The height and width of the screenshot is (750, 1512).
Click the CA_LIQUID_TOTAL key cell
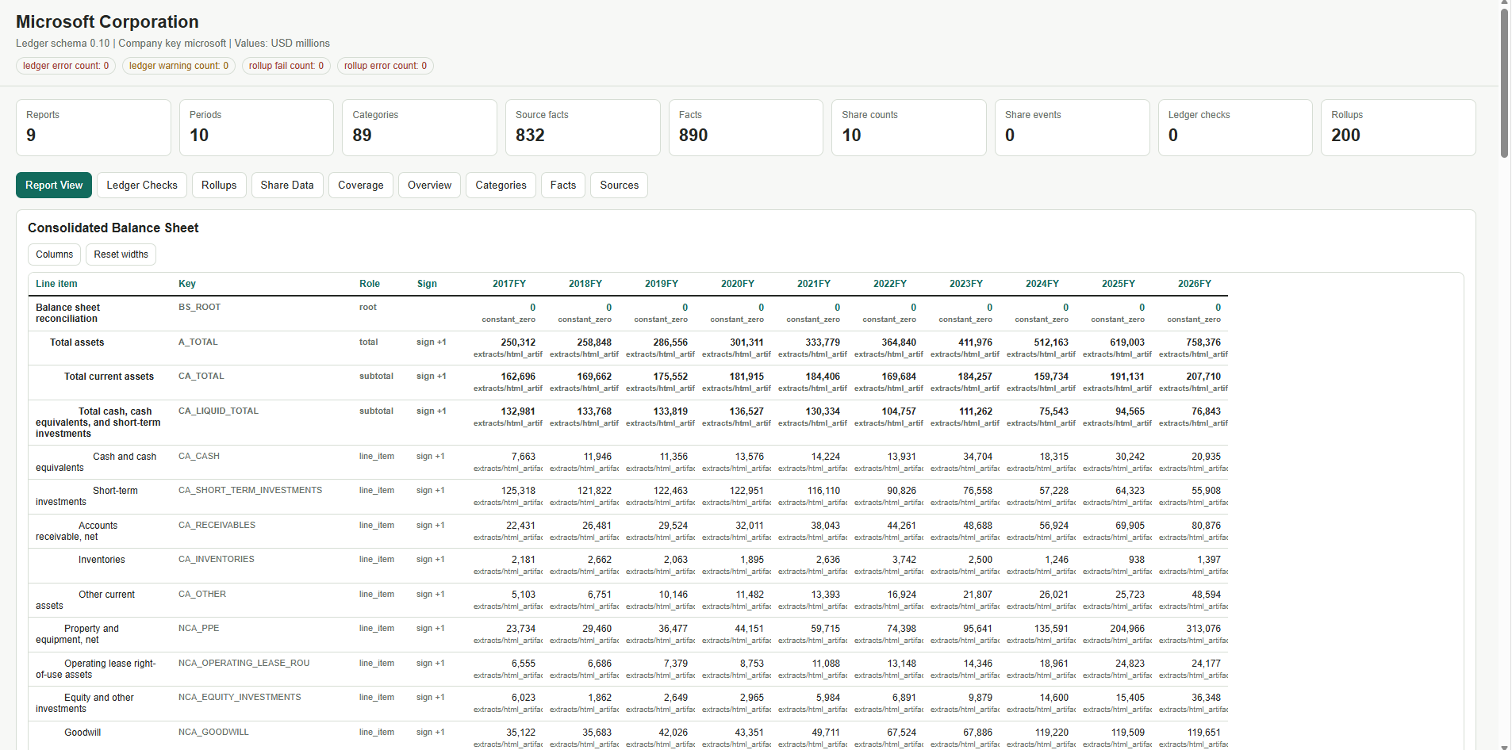[218, 411]
